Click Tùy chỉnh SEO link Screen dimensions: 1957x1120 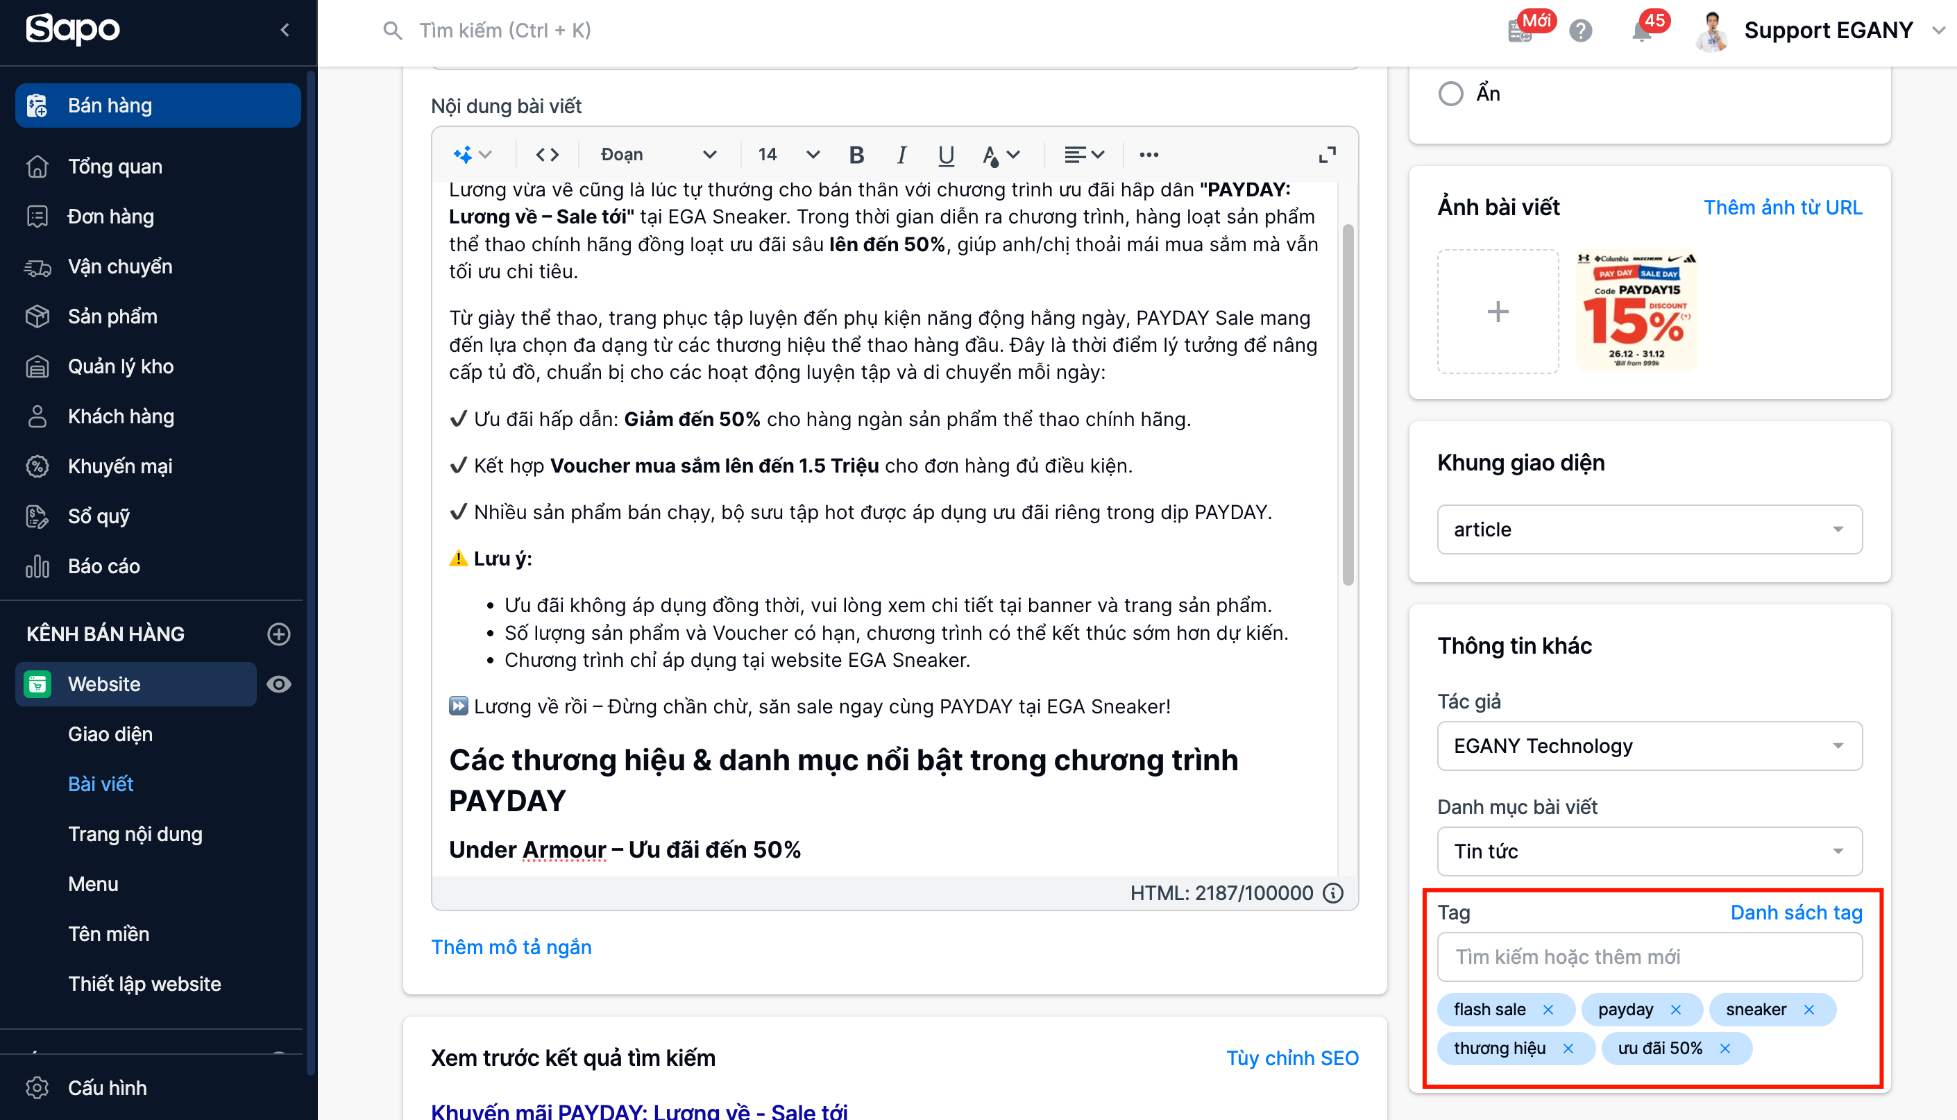pos(1291,1058)
